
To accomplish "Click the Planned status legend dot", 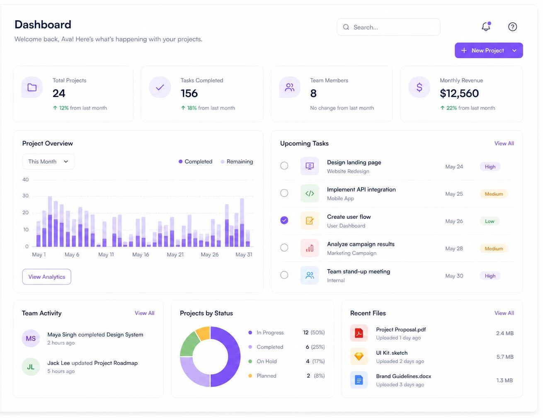I will click(250, 376).
